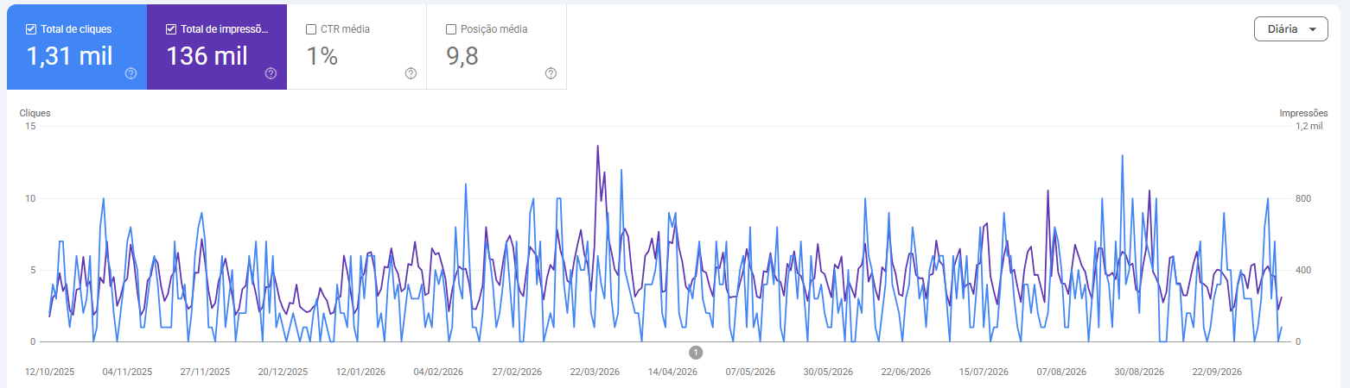Click the 27/11/2025 date label
Viewport: 1350px width, 388px height.
[205, 372]
